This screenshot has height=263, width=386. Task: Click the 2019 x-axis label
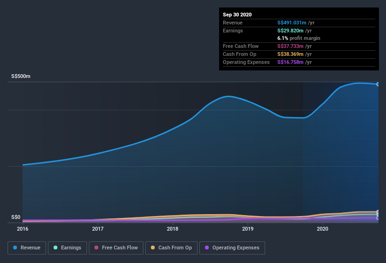(248, 229)
